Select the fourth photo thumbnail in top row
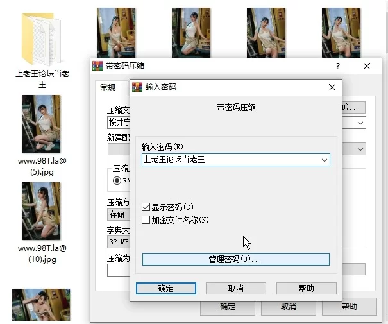The image size is (388, 324). pyautogui.click(x=341, y=33)
